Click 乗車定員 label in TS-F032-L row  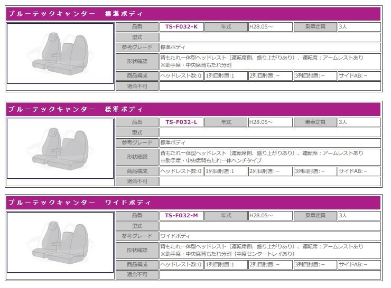pyautogui.click(x=315, y=122)
